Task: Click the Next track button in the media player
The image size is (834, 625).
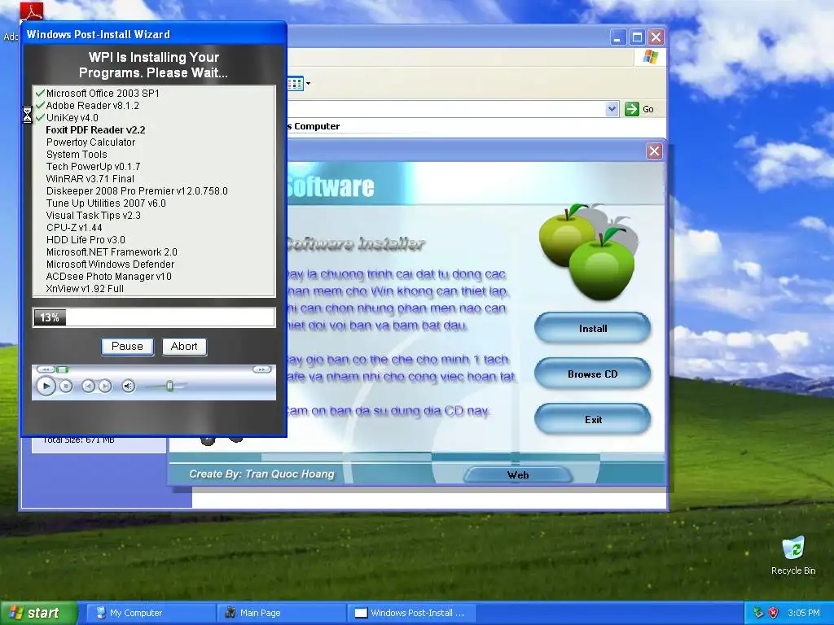Action: pos(105,387)
